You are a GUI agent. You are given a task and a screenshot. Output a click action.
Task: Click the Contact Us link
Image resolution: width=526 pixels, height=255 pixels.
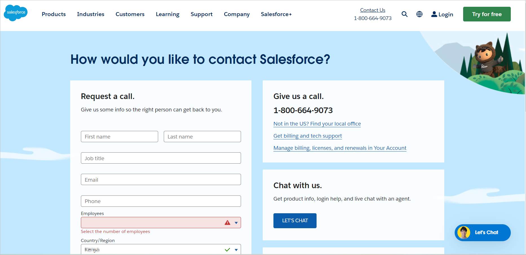[x=372, y=10]
